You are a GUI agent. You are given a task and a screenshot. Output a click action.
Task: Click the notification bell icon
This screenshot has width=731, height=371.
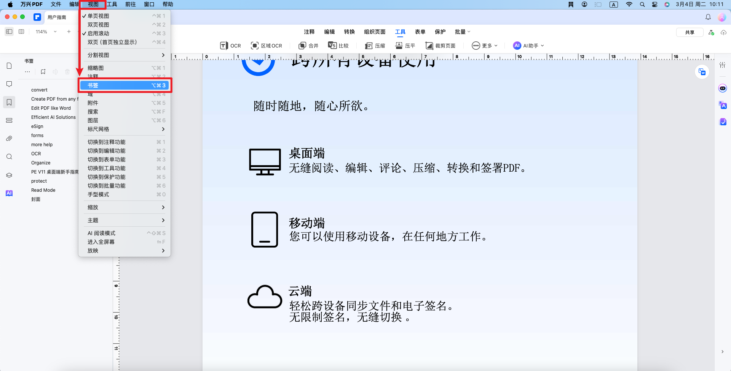[x=708, y=17]
